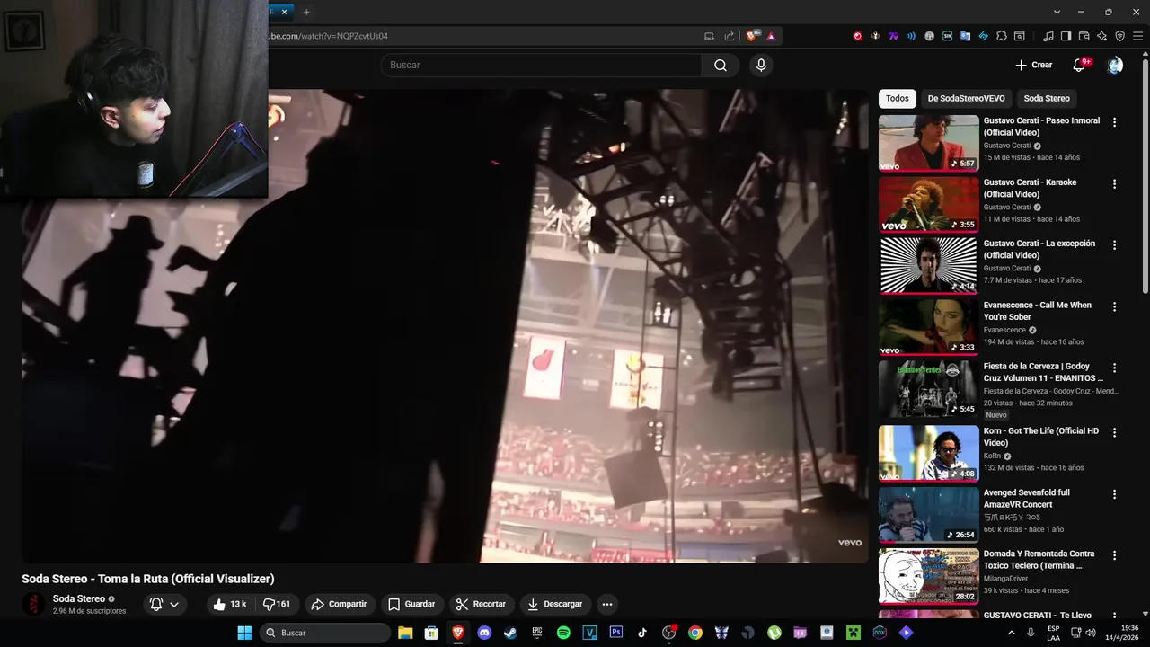Image resolution: width=1150 pixels, height=647 pixels.
Task: Show hidden system tray icons chevron
Action: pyautogui.click(x=1012, y=633)
